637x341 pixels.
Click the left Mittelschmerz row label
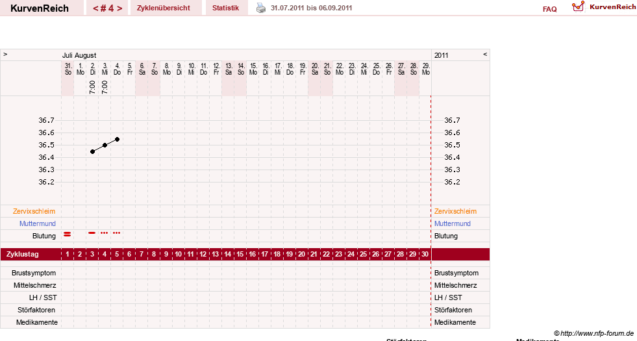(x=34, y=285)
